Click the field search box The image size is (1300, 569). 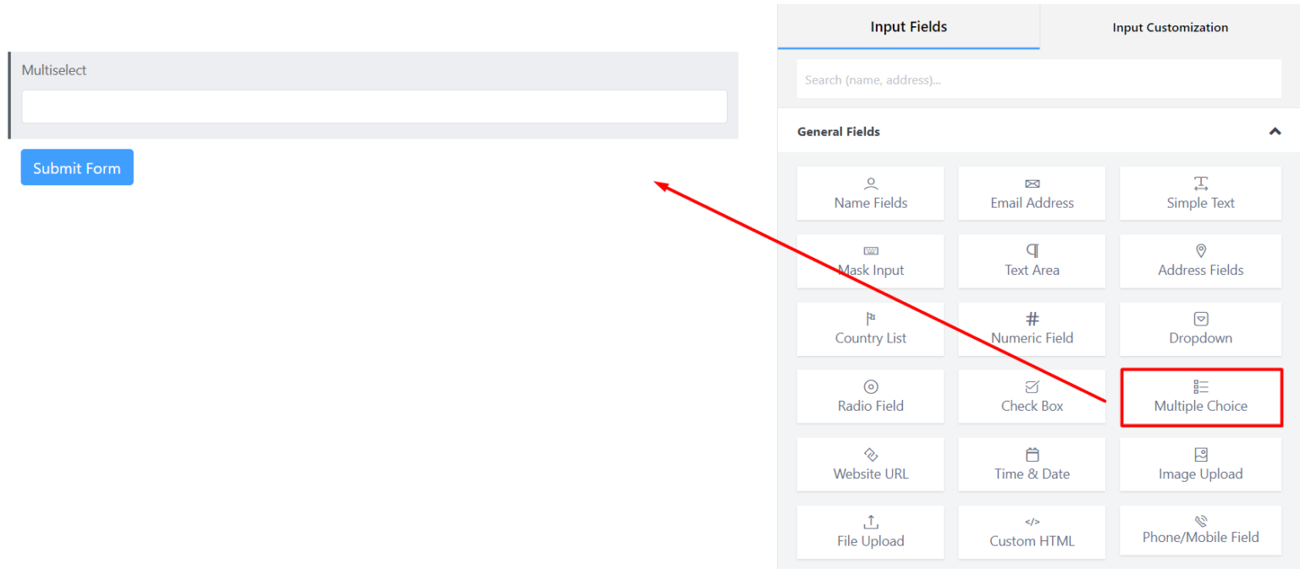coord(1038,79)
